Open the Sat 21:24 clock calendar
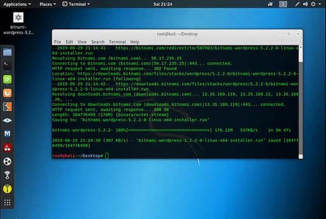The height and width of the screenshot is (219, 326). point(163,4)
